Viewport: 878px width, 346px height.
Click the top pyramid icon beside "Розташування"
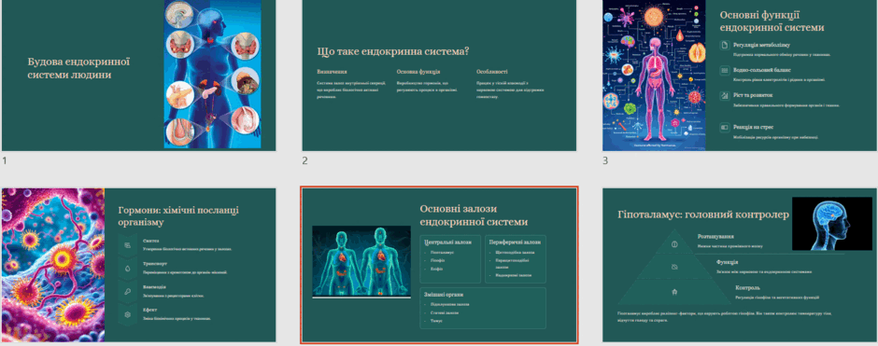[674, 243]
